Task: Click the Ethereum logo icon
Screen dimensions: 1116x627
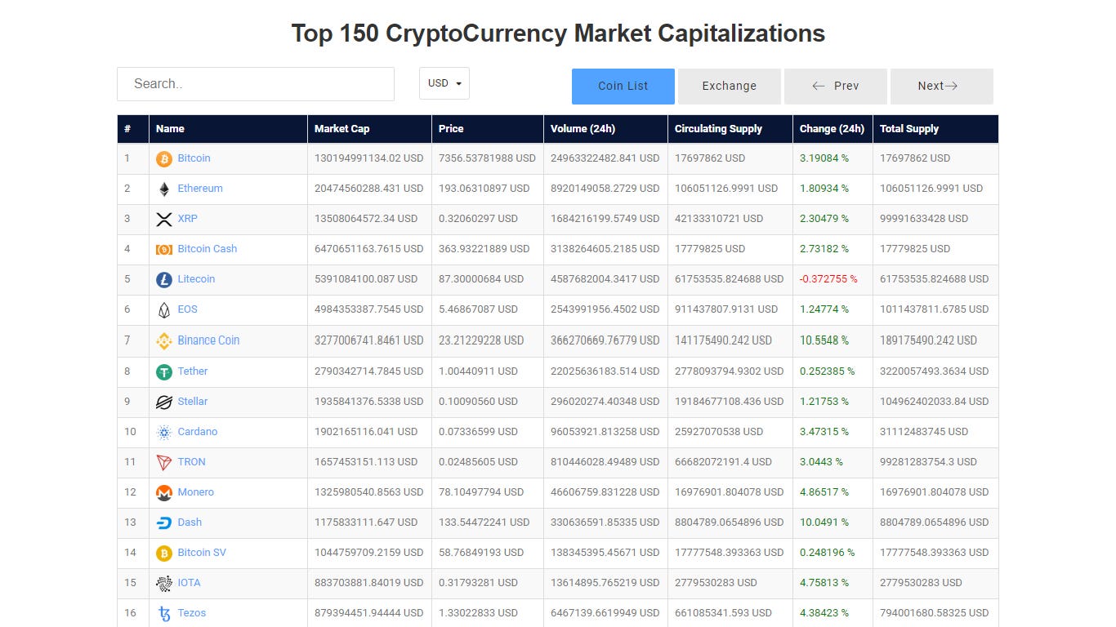Action: click(x=164, y=189)
